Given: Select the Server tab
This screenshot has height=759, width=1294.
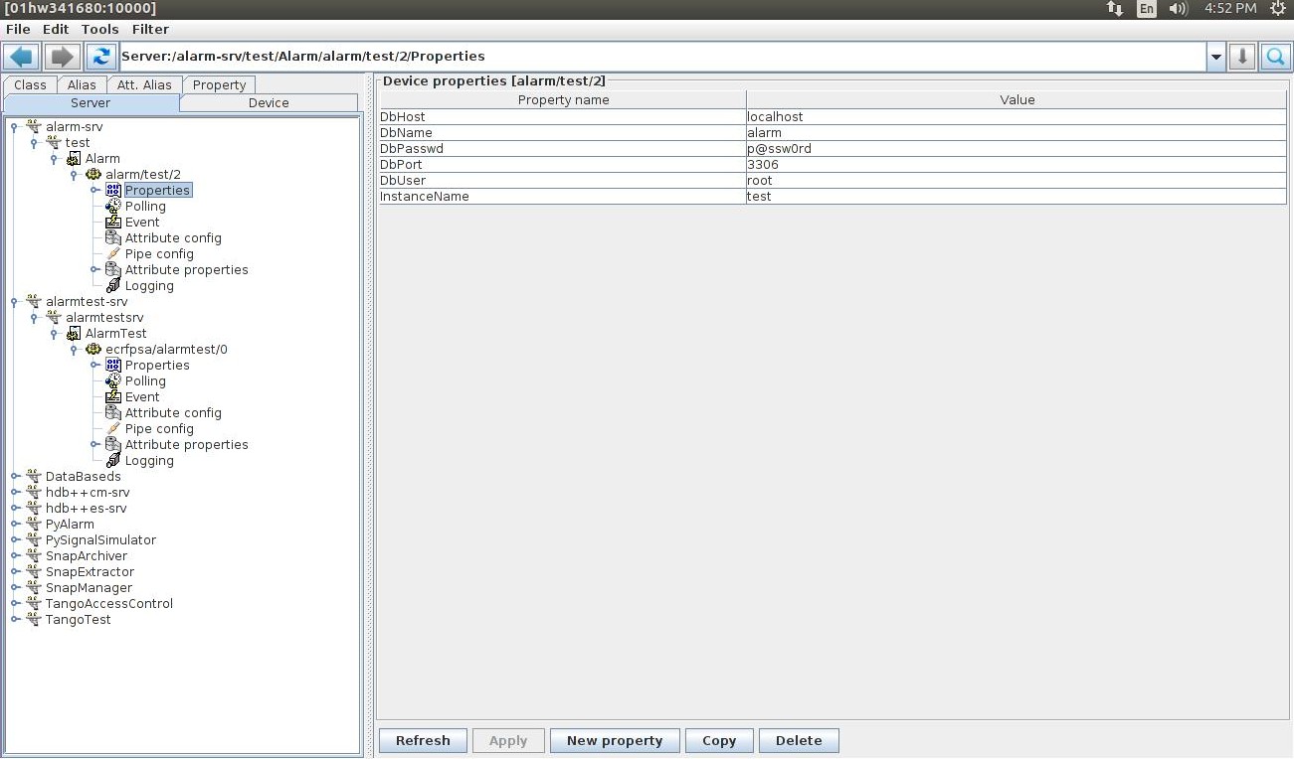Looking at the screenshot, I should point(91,103).
